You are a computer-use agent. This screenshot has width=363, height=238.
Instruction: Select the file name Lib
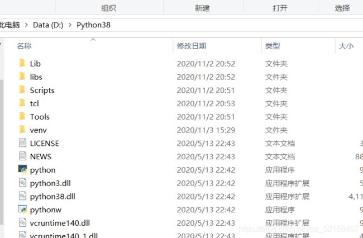pyautogui.click(x=35, y=64)
